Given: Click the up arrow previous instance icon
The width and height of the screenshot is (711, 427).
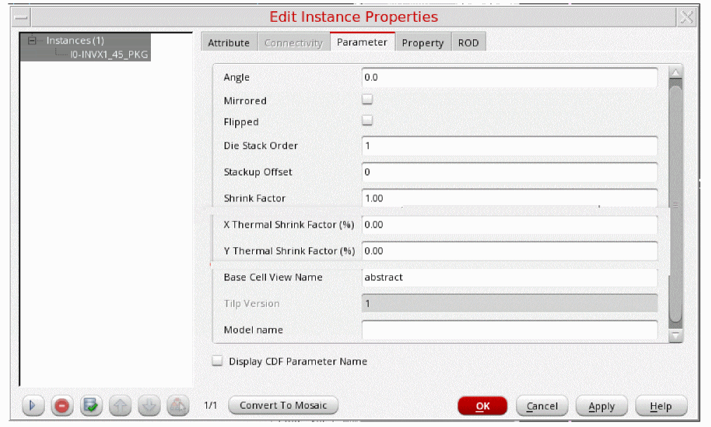Looking at the screenshot, I should (120, 405).
